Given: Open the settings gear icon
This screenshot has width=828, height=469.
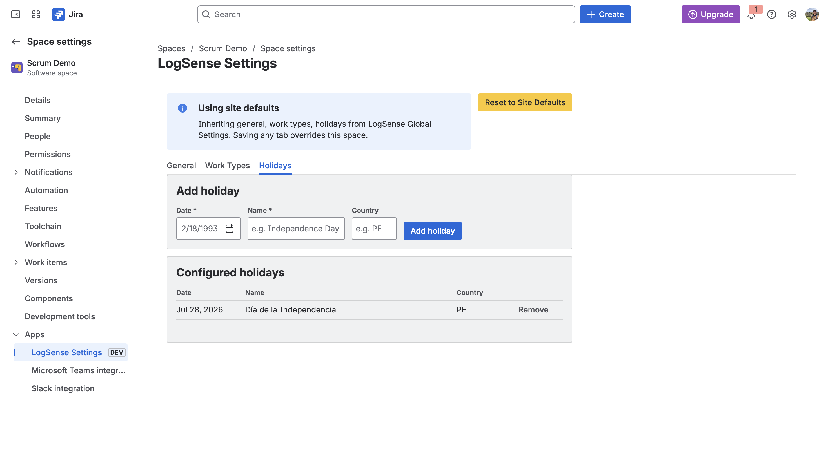Looking at the screenshot, I should click(792, 14).
